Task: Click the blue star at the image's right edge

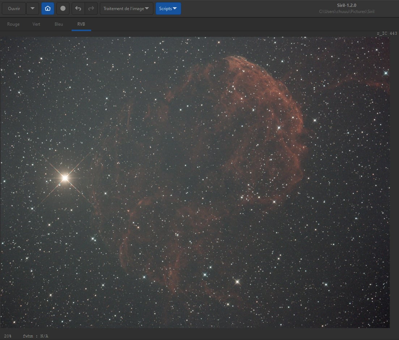Action: pos(386,73)
